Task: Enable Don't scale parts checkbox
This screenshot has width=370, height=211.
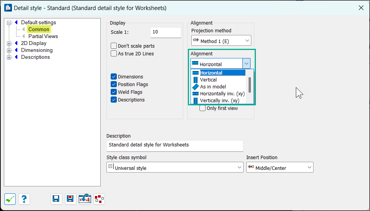Action: [x=114, y=46]
